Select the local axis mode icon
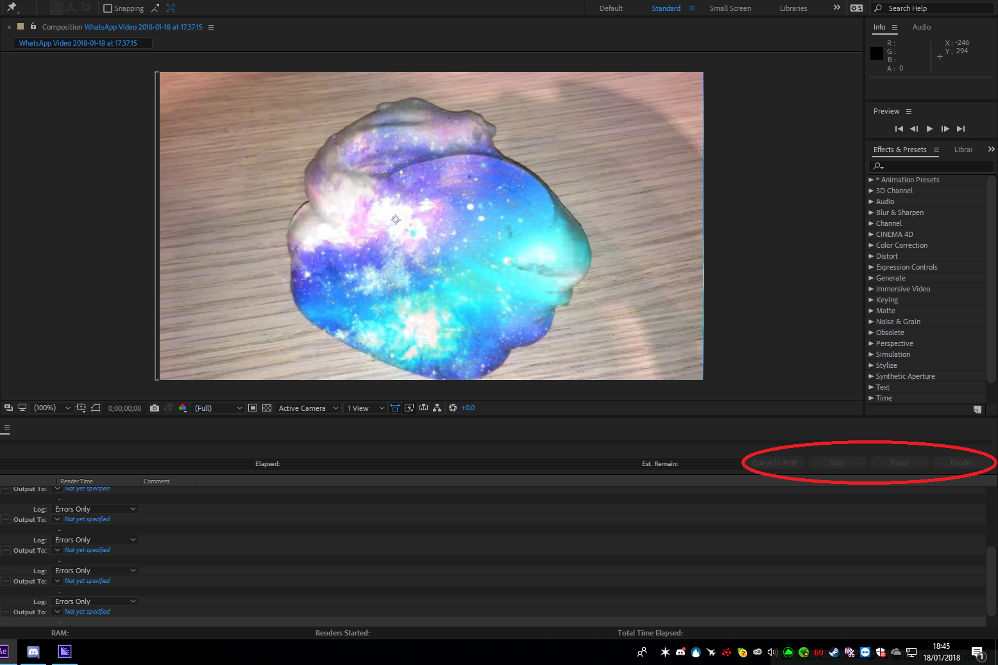 [56, 8]
